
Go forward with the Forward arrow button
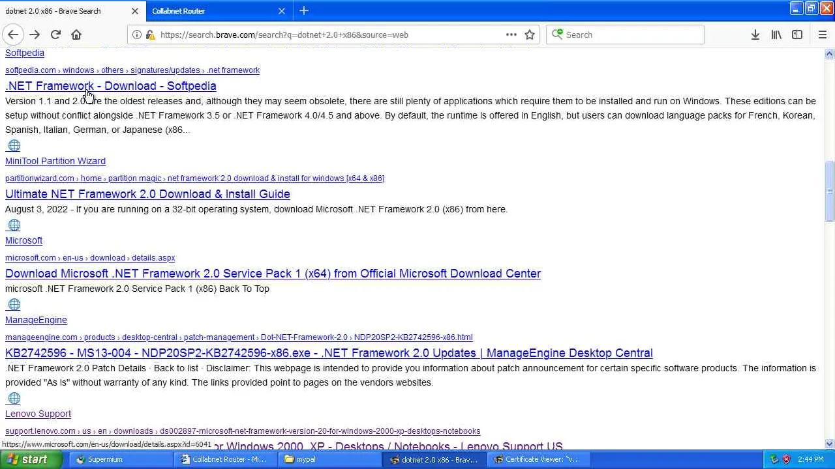(x=35, y=35)
